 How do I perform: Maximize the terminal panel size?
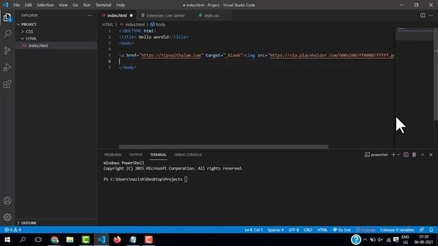click(x=422, y=154)
